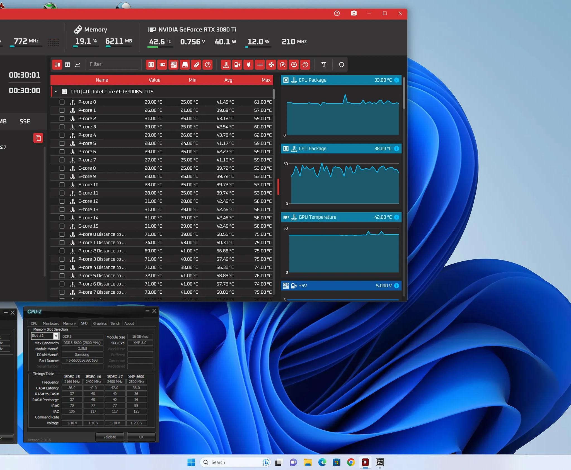Switch to the list-with-graphs layout view
This screenshot has height=470, width=571.
[57, 65]
